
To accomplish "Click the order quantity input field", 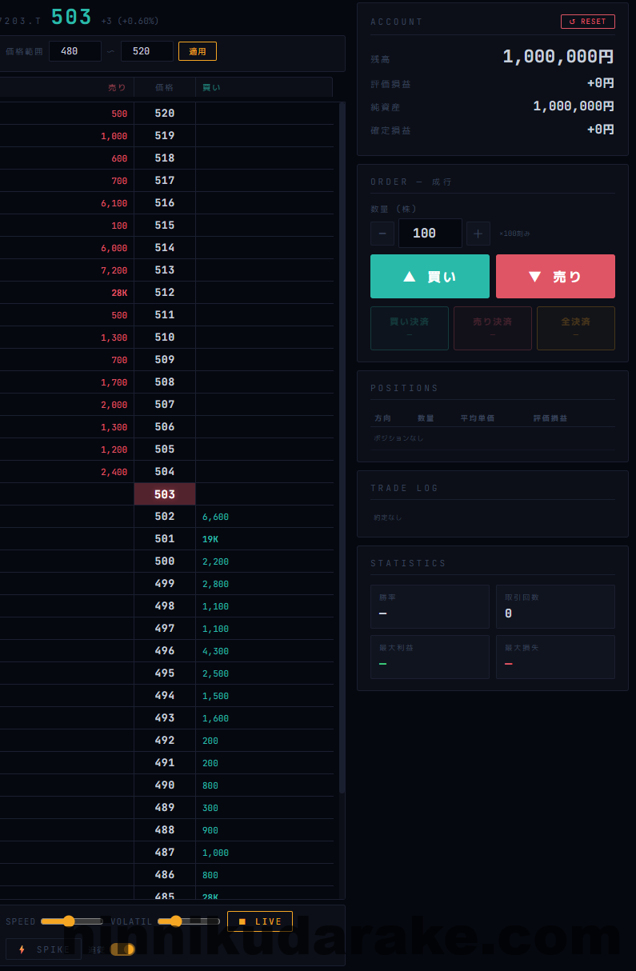I will click(x=430, y=234).
